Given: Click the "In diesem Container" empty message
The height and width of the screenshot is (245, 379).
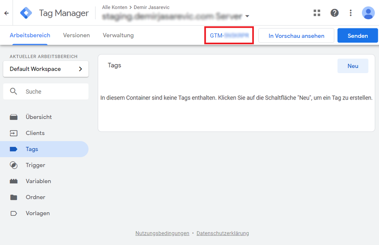Looking at the screenshot, I should (236, 98).
